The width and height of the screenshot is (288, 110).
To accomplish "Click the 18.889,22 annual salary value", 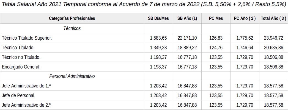I will [x=187, y=48].
